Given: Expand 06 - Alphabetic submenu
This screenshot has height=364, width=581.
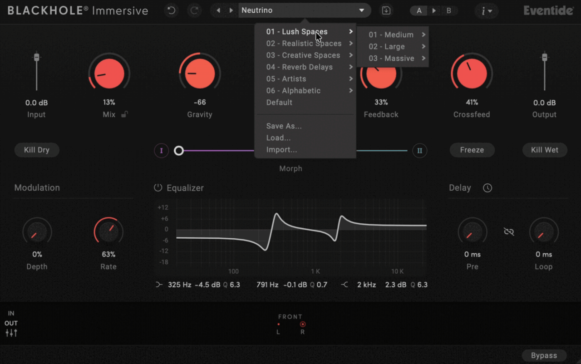Looking at the screenshot, I should pos(305,91).
